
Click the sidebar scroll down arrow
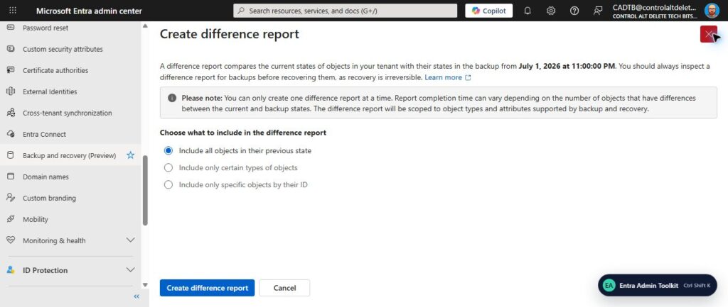(145, 285)
